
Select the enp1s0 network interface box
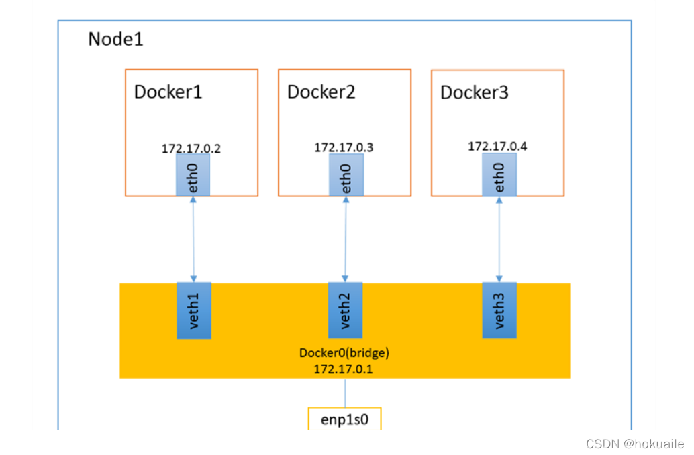345,419
